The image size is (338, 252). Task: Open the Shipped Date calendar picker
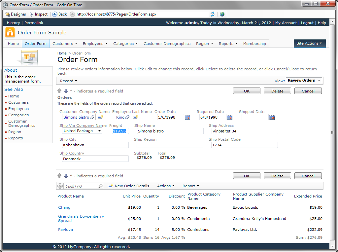coord(272,117)
